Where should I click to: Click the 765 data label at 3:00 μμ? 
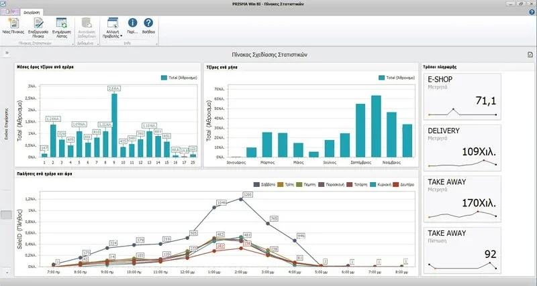click(x=274, y=218)
